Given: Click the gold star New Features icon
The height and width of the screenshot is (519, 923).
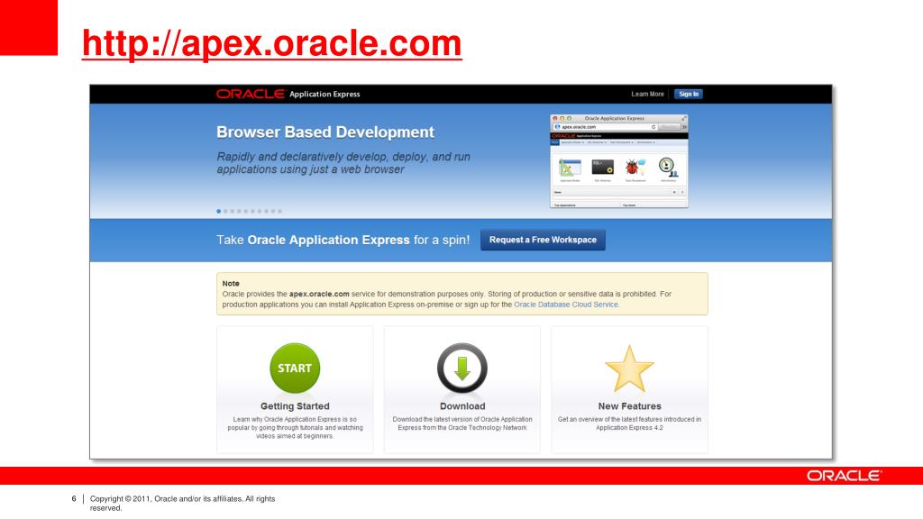Looking at the screenshot, I should click(x=629, y=369).
